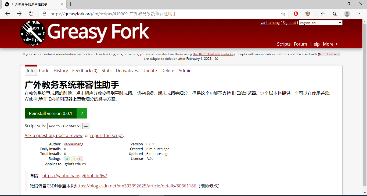367x196 pixels.
Task: Click report the script link
Action: pyautogui.click(x=106, y=135)
